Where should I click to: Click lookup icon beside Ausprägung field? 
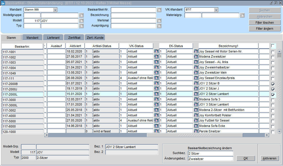pyautogui.click(x=159, y=26)
